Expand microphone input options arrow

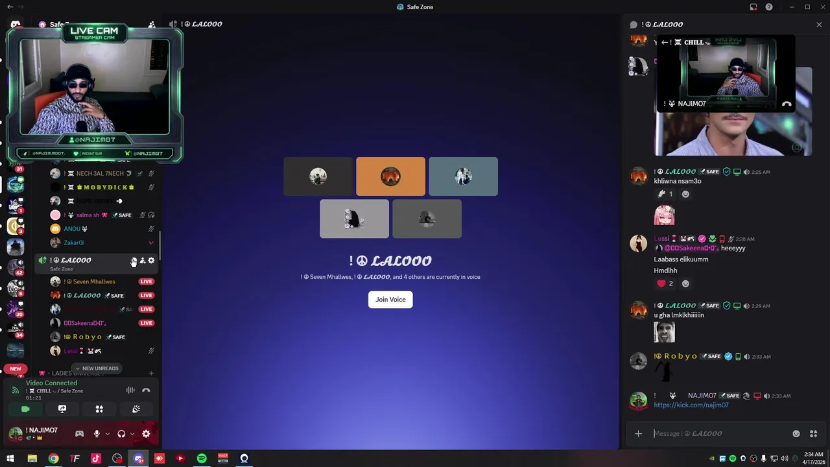[108, 434]
